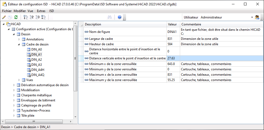Image resolution: width=264 pixels, height=130 pixels.
Task: Expand the Charpente métallique node
Action: pyautogui.click(x=14, y=95)
